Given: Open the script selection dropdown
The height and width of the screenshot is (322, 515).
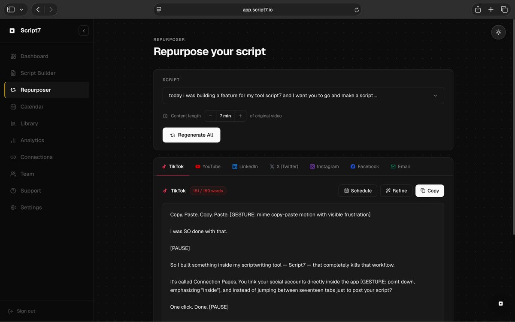Looking at the screenshot, I should 303,96.
